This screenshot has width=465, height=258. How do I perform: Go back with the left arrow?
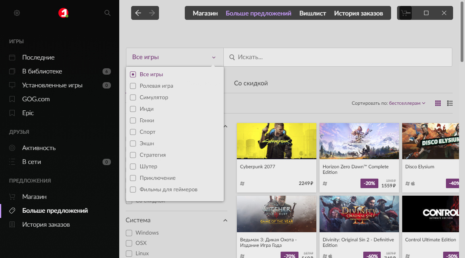[x=138, y=13]
